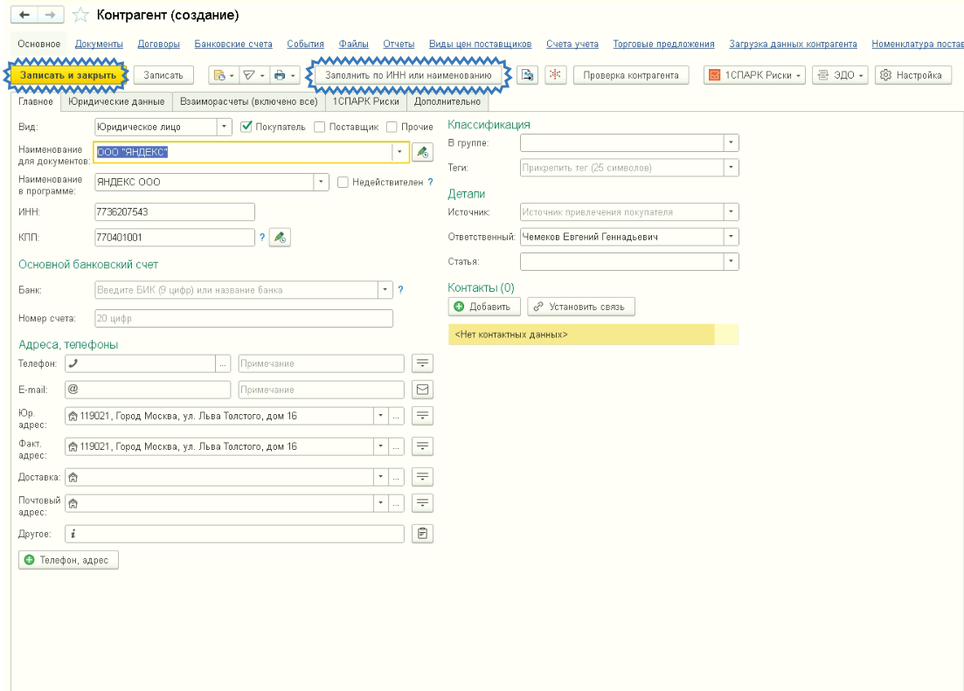
Task: Uncheck the Покупатель checkbox
Action: point(246,127)
